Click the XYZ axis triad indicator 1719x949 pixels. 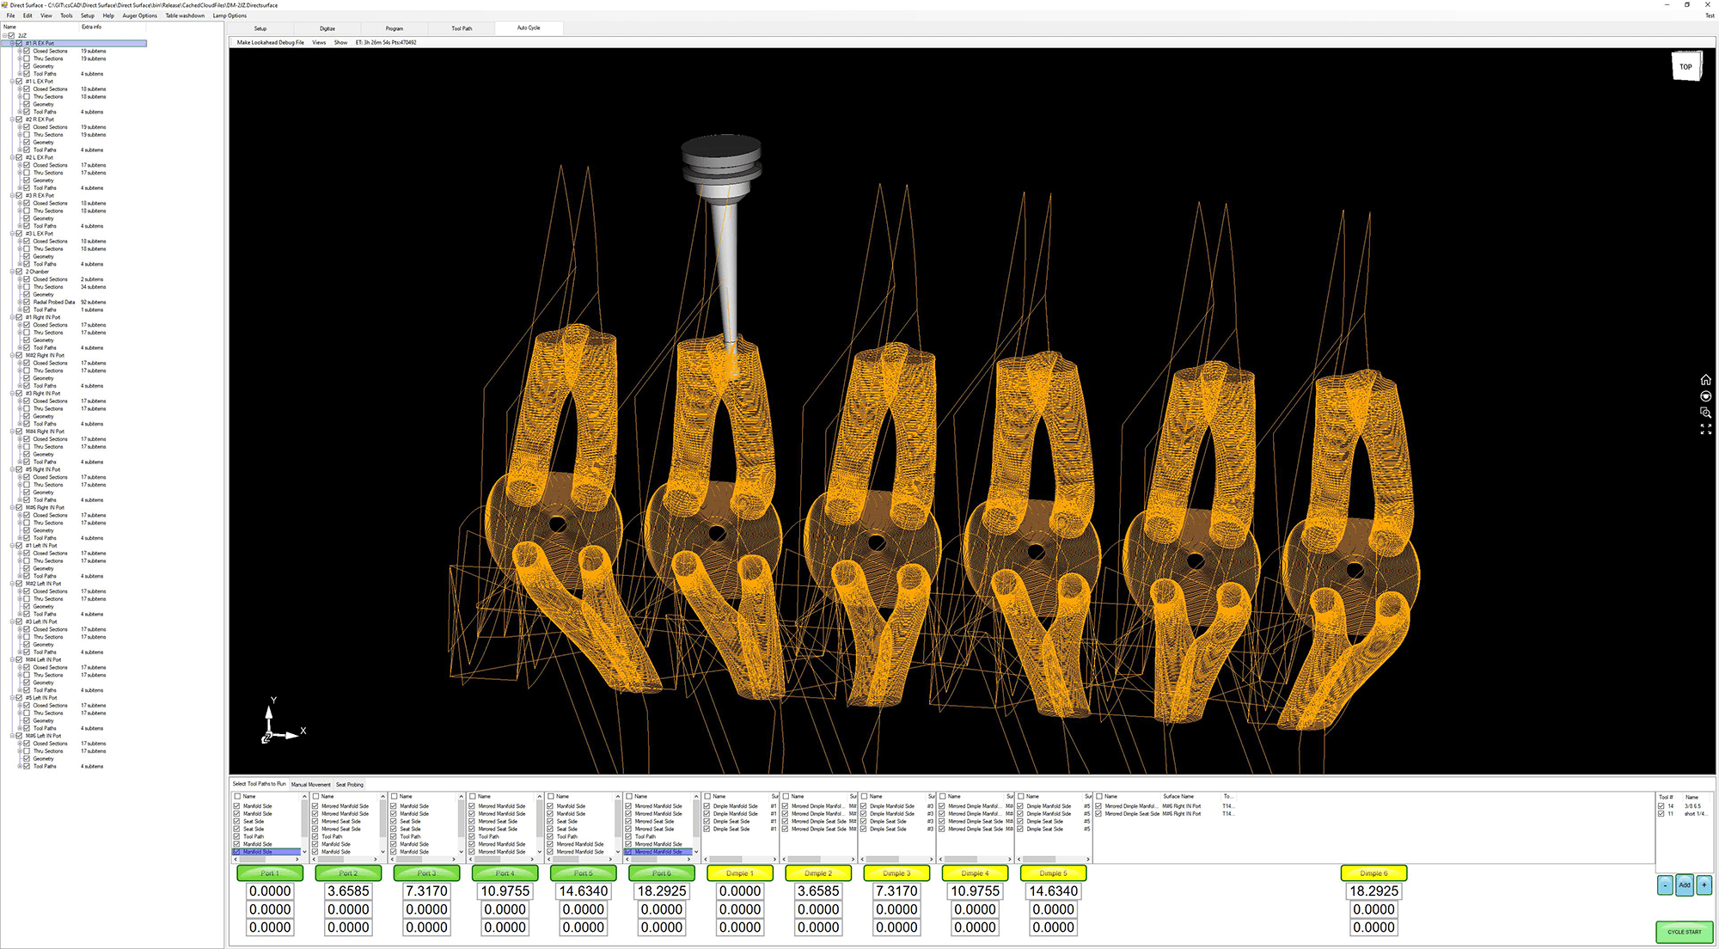[282, 720]
